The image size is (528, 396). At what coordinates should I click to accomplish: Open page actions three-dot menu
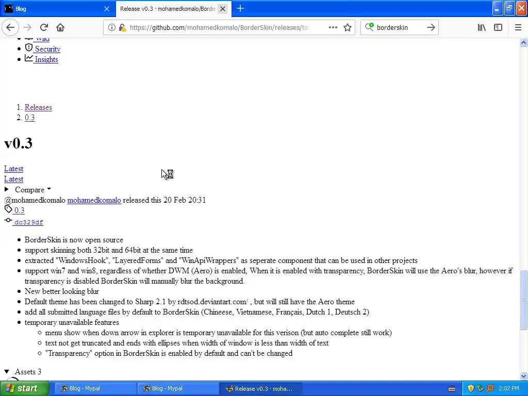point(333,27)
